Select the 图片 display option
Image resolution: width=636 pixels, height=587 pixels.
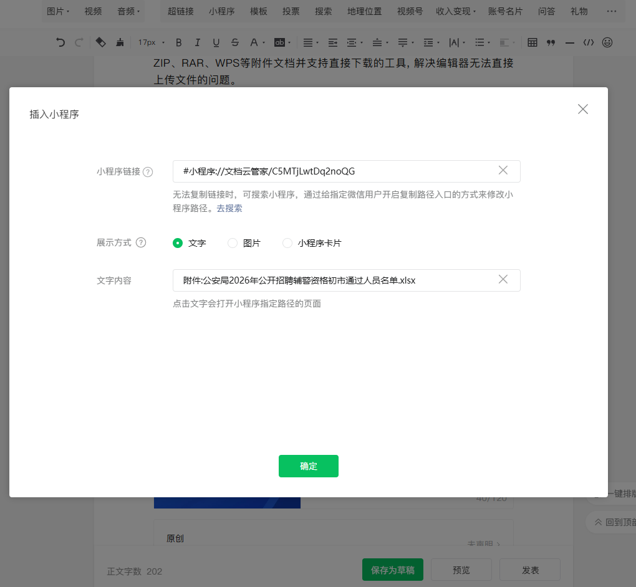tap(233, 243)
